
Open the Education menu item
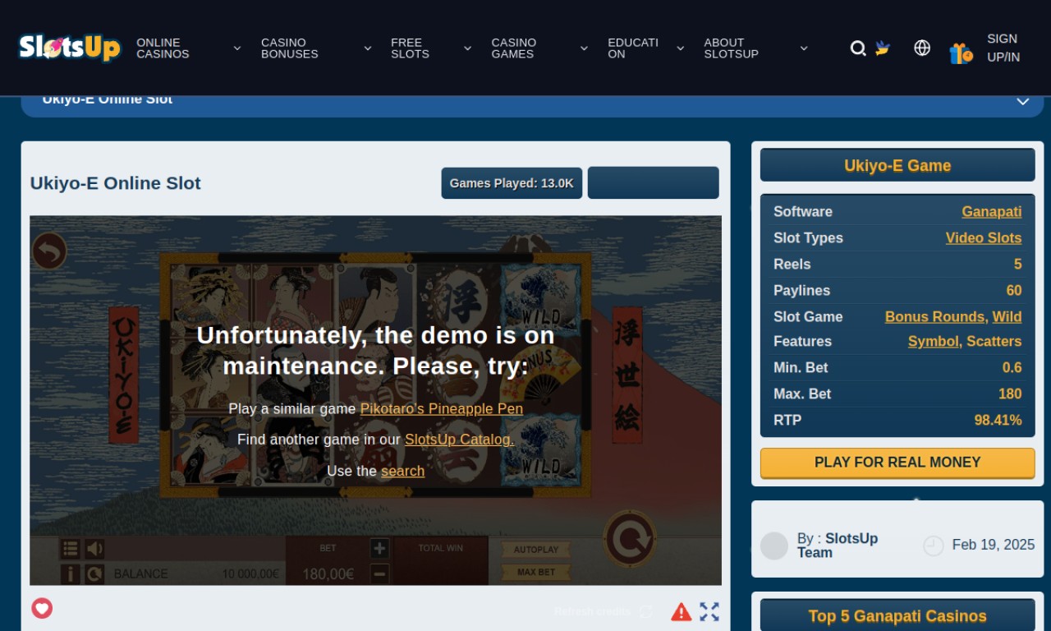tap(633, 48)
